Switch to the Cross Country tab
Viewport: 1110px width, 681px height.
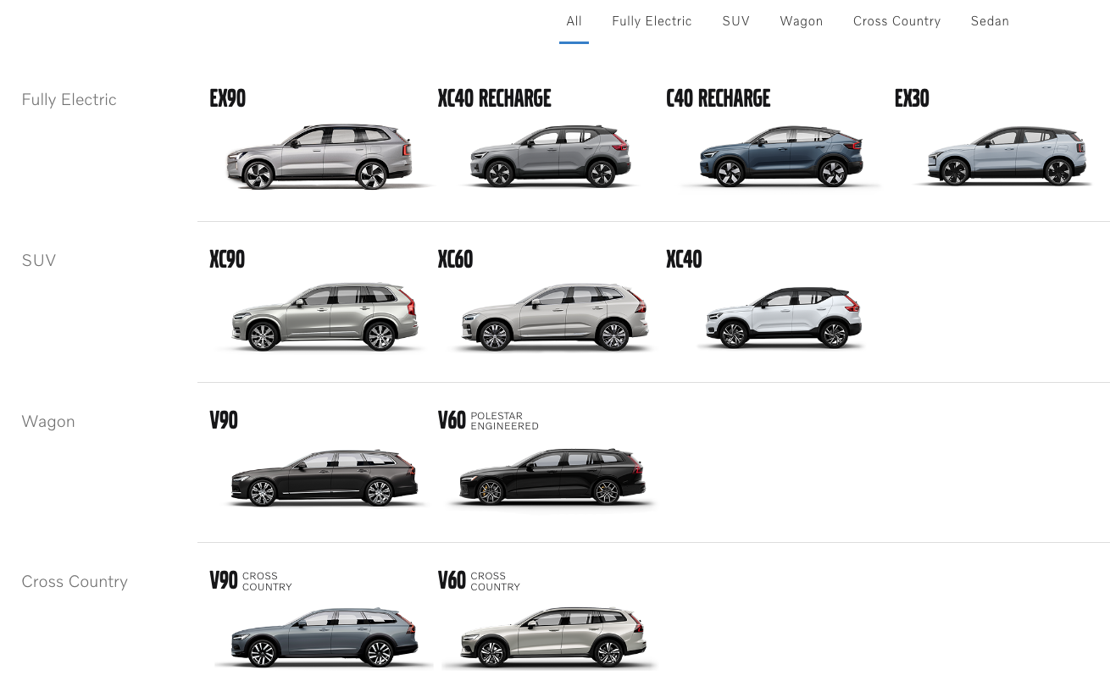(896, 21)
